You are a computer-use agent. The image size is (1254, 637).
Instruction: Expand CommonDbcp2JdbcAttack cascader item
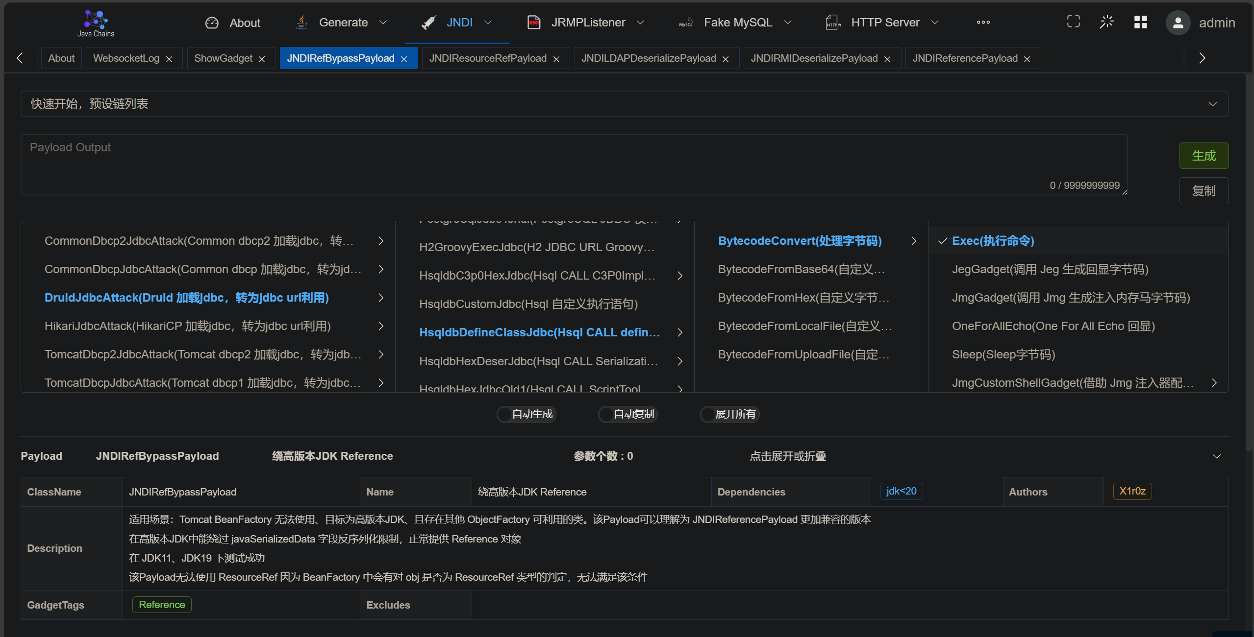pos(380,241)
